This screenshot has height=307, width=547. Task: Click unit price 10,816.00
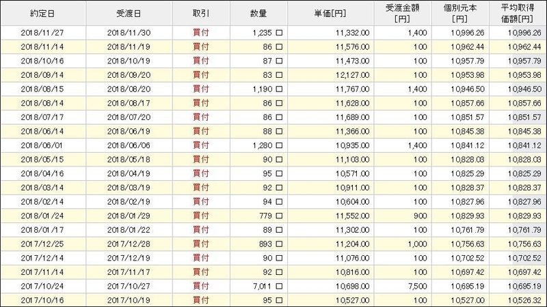tap(352, 272)
